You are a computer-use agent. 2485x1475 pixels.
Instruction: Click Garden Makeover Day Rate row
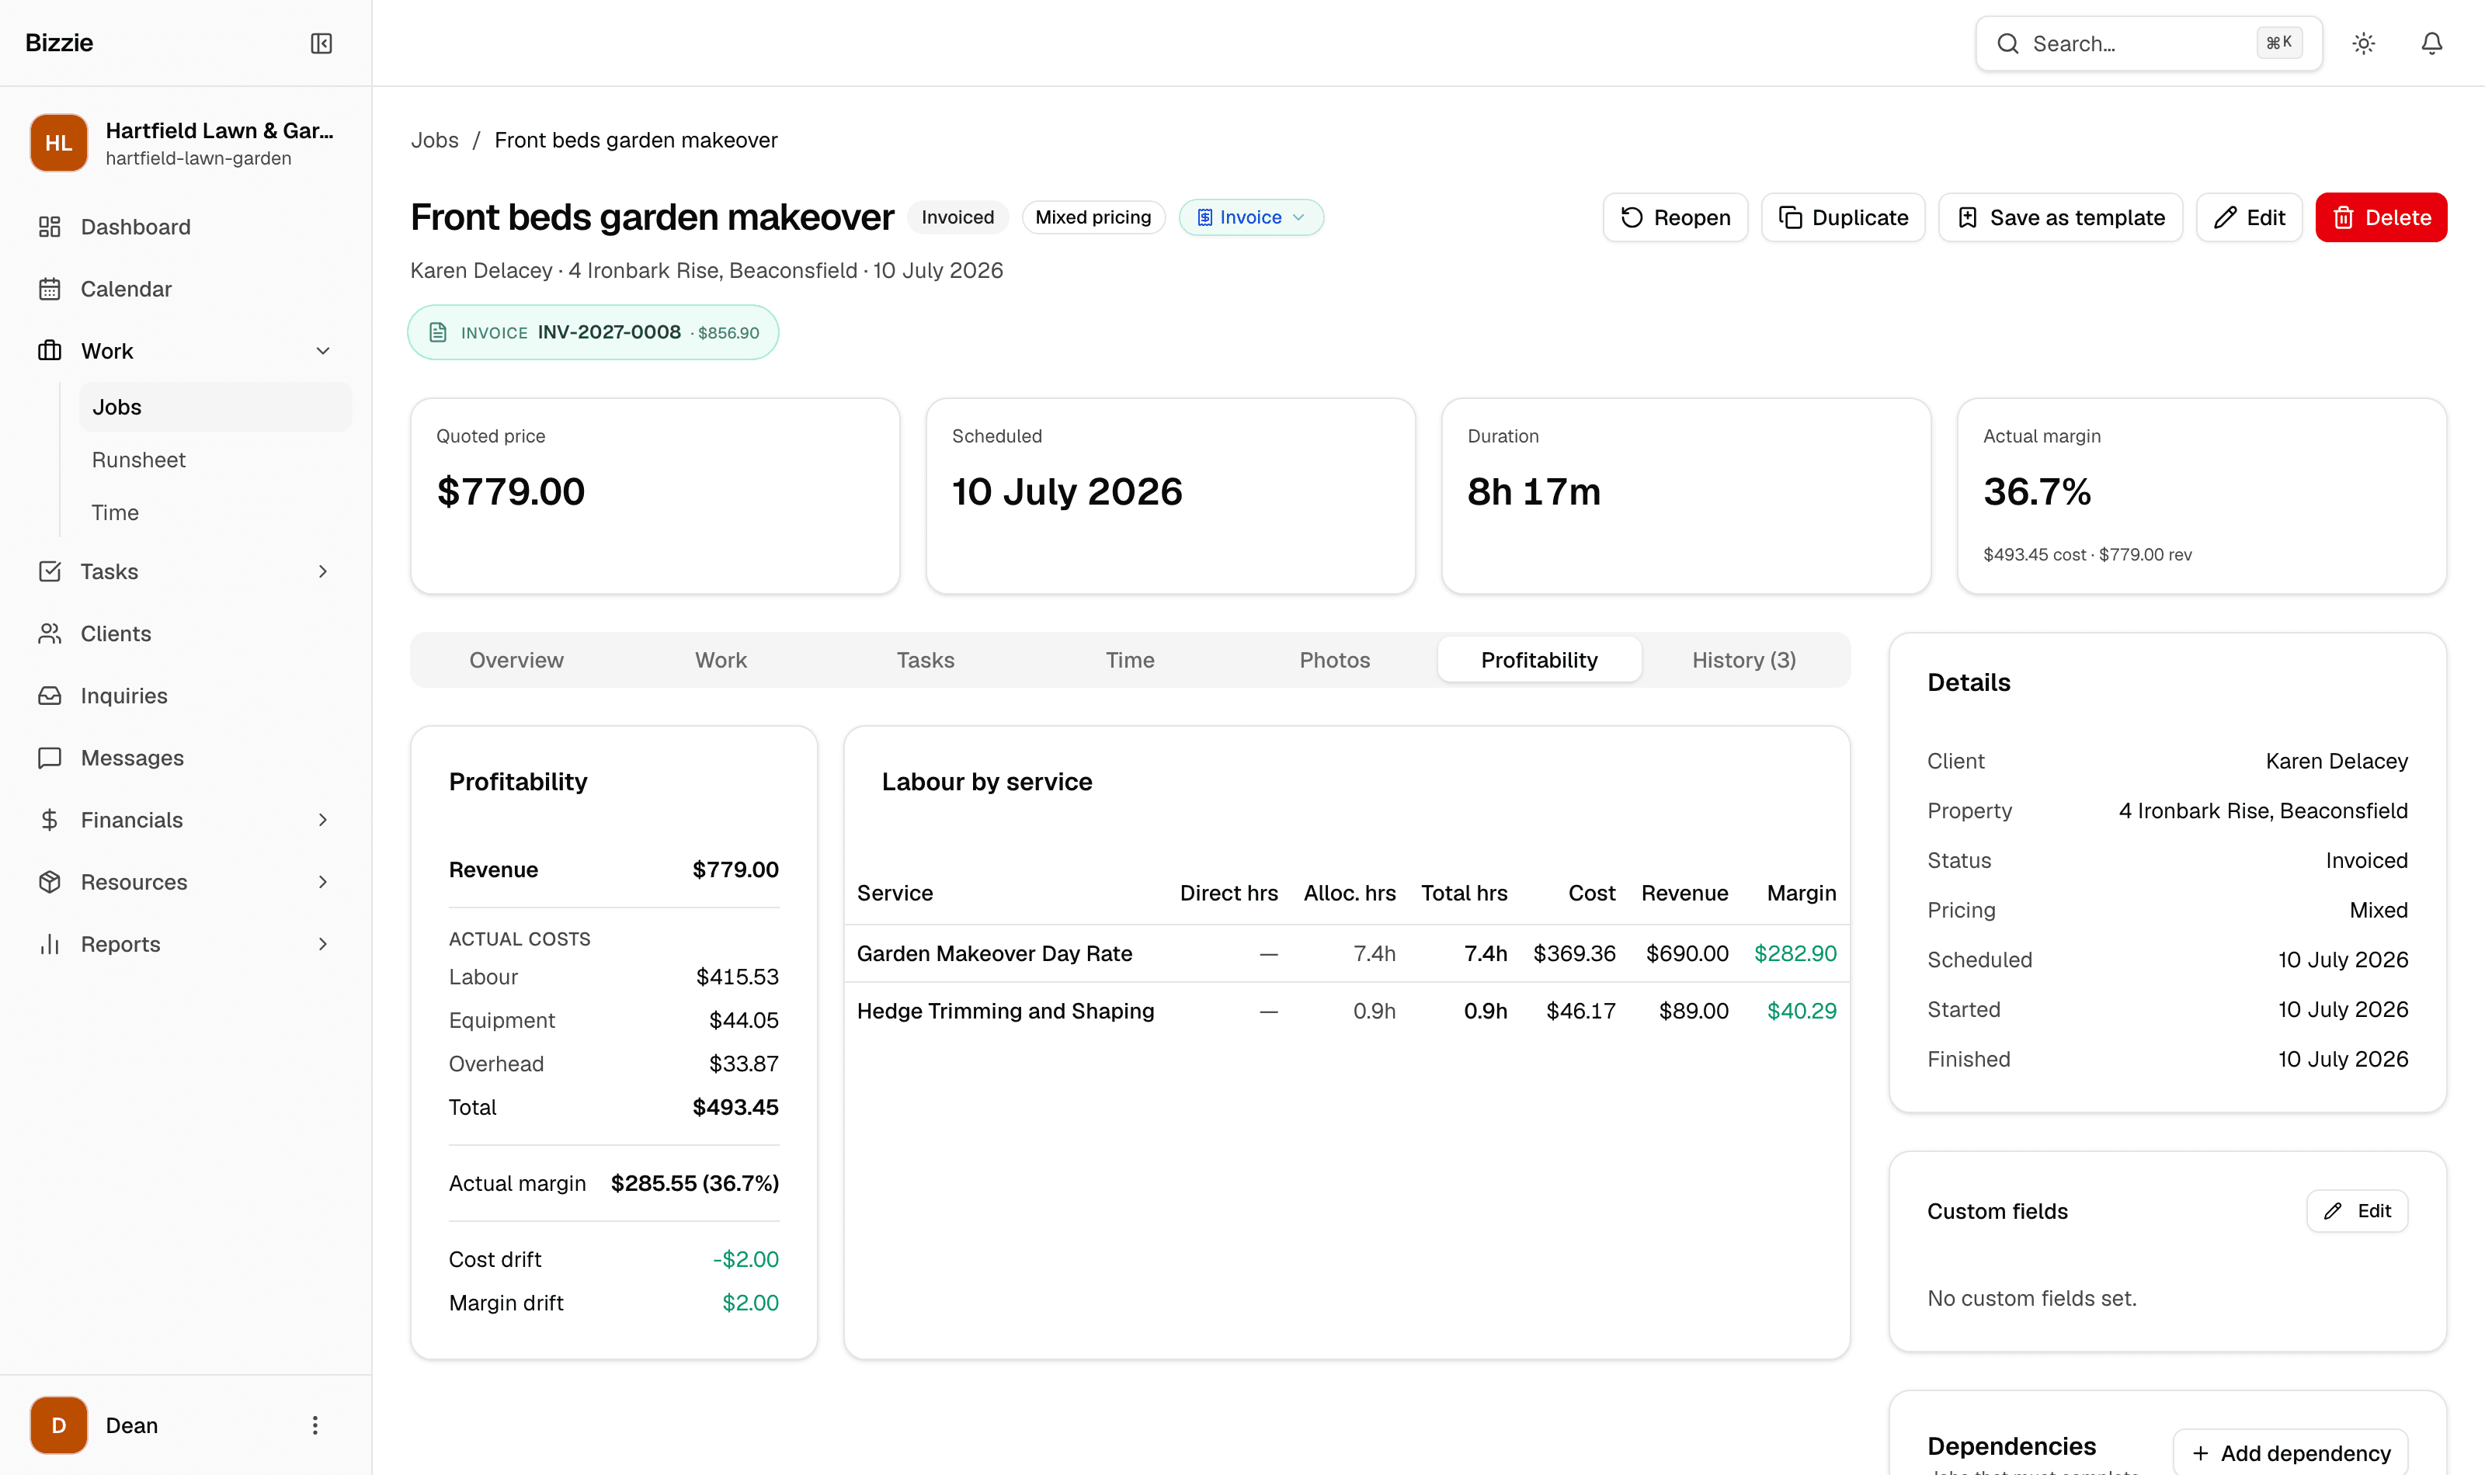[x=1347, y=953]
